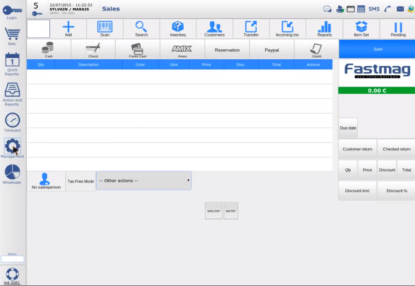This screenshot has width=415, height=286.
Task: Open the chat bubbles icon
Action: click(327, 9)
